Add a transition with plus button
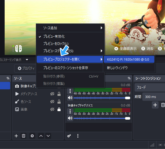165x149 pixels. 155,105
